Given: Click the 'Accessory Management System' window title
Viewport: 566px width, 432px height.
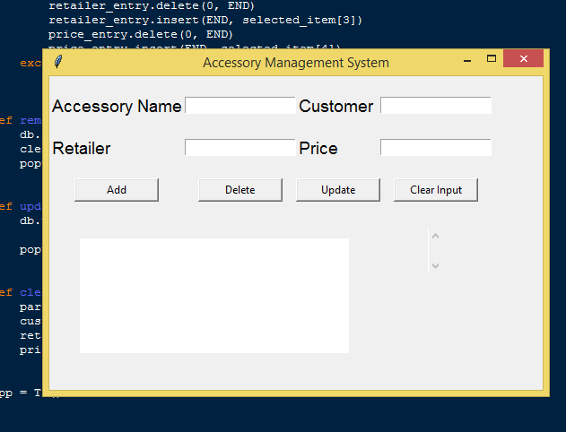Looking at the screenshot, I should tap(296, 63).
